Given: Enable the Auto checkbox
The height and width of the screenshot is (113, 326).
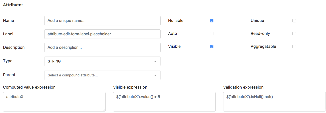Looking at the screenshot, I should [x=212, y=34].
